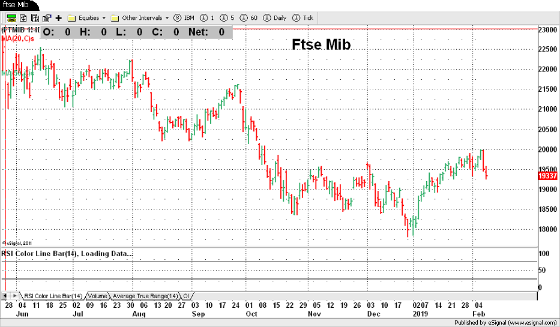The image size is (560, 327).
Task: Click the green symbol link icon in toolbar
Action: tap(11, 18)
